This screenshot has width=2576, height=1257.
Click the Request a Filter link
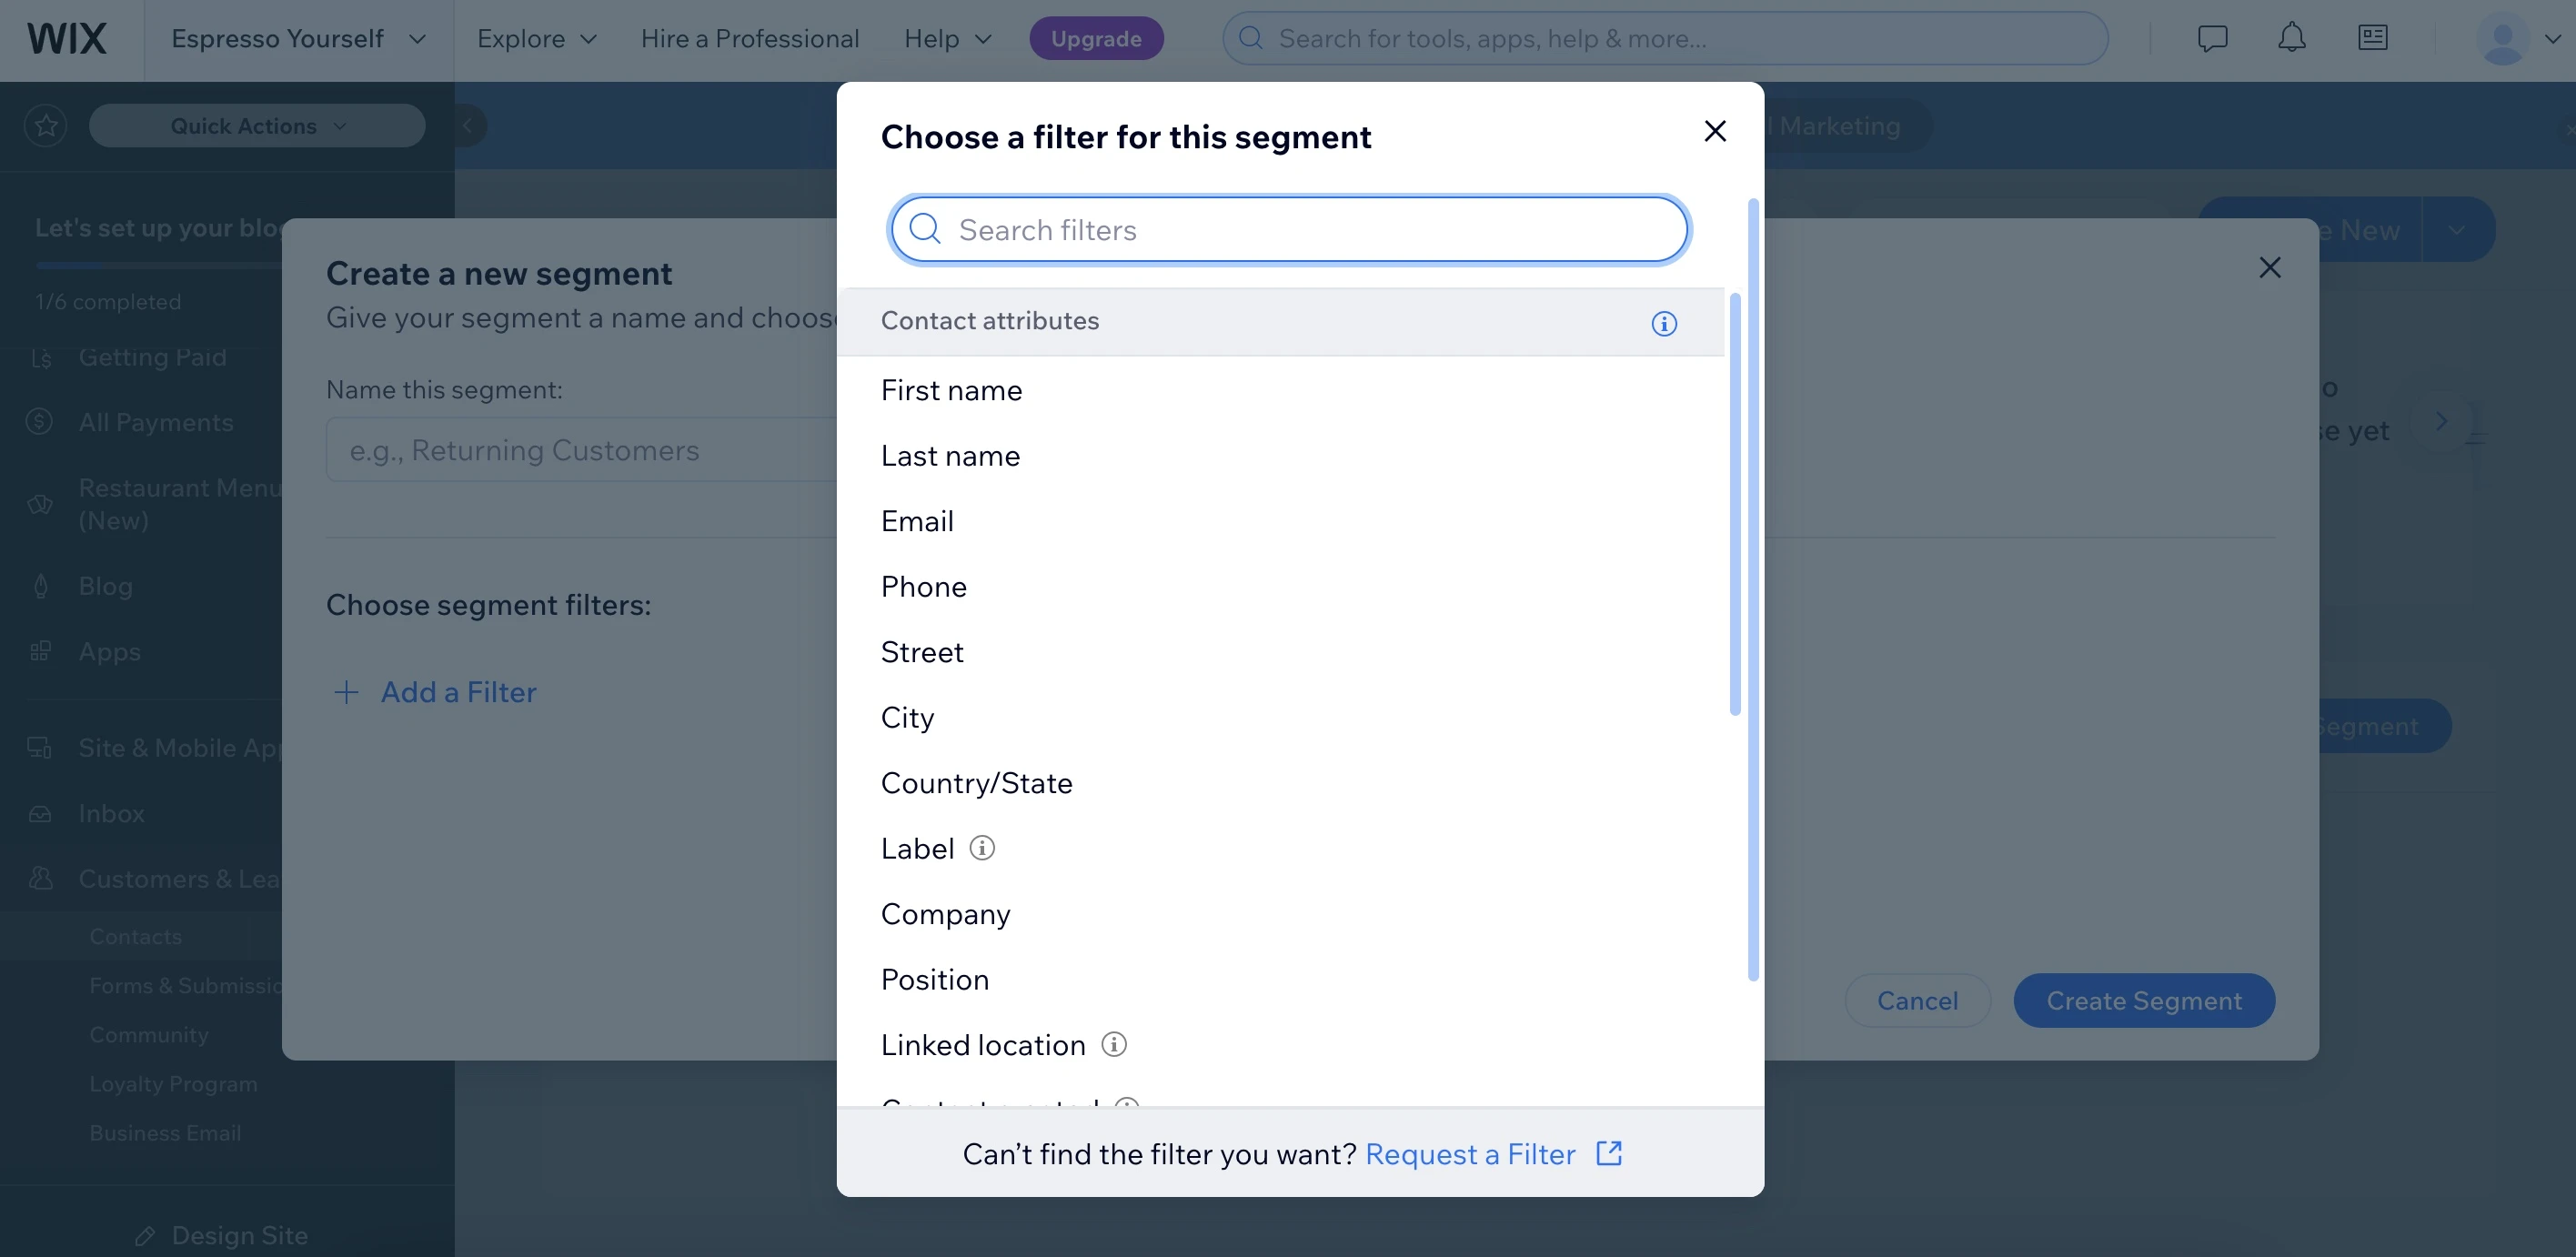[x=1470, y=1154]
